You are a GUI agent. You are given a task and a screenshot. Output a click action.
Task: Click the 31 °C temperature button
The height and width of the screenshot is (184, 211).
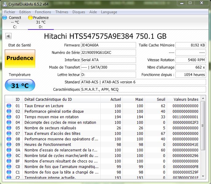(x=20, y=85)
